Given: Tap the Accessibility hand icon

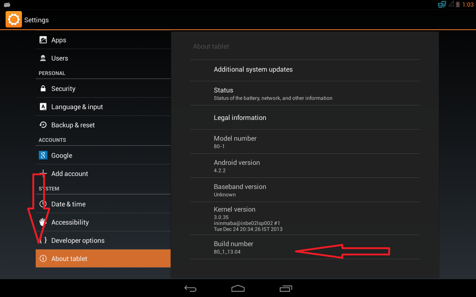Looking at the screenshot, I should click(43, 222).
